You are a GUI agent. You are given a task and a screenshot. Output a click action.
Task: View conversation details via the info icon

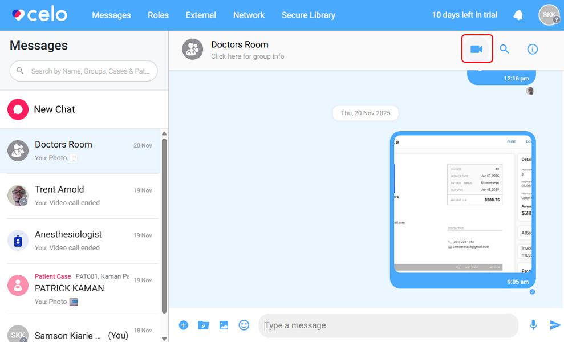point(532,48)
